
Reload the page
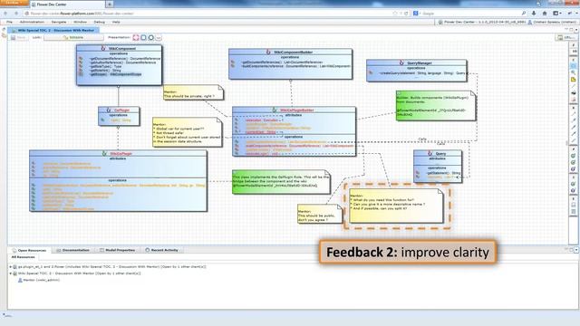406,14
